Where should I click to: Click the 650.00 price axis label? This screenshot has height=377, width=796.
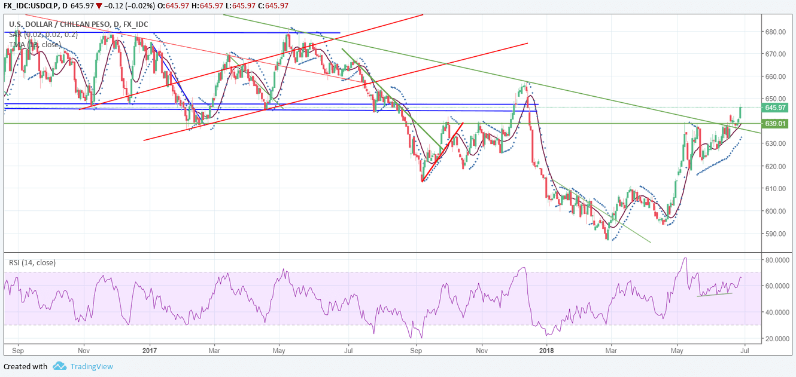pyautogui.click(x=776, y=99)
